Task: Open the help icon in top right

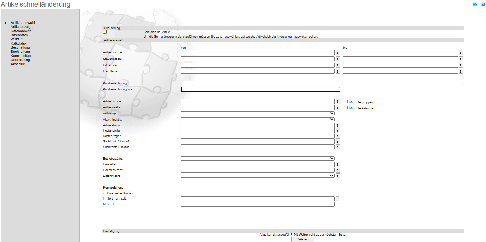Action: click(483, 4)
